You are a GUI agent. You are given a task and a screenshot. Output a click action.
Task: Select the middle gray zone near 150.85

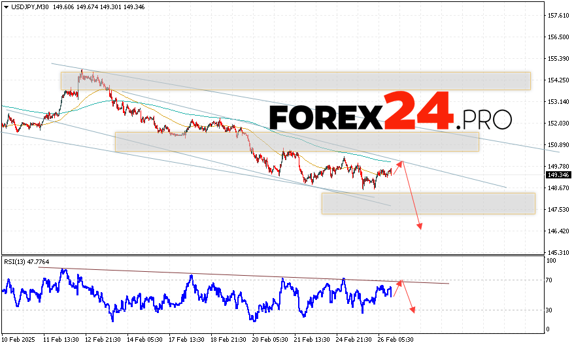(x=296, y=142)
